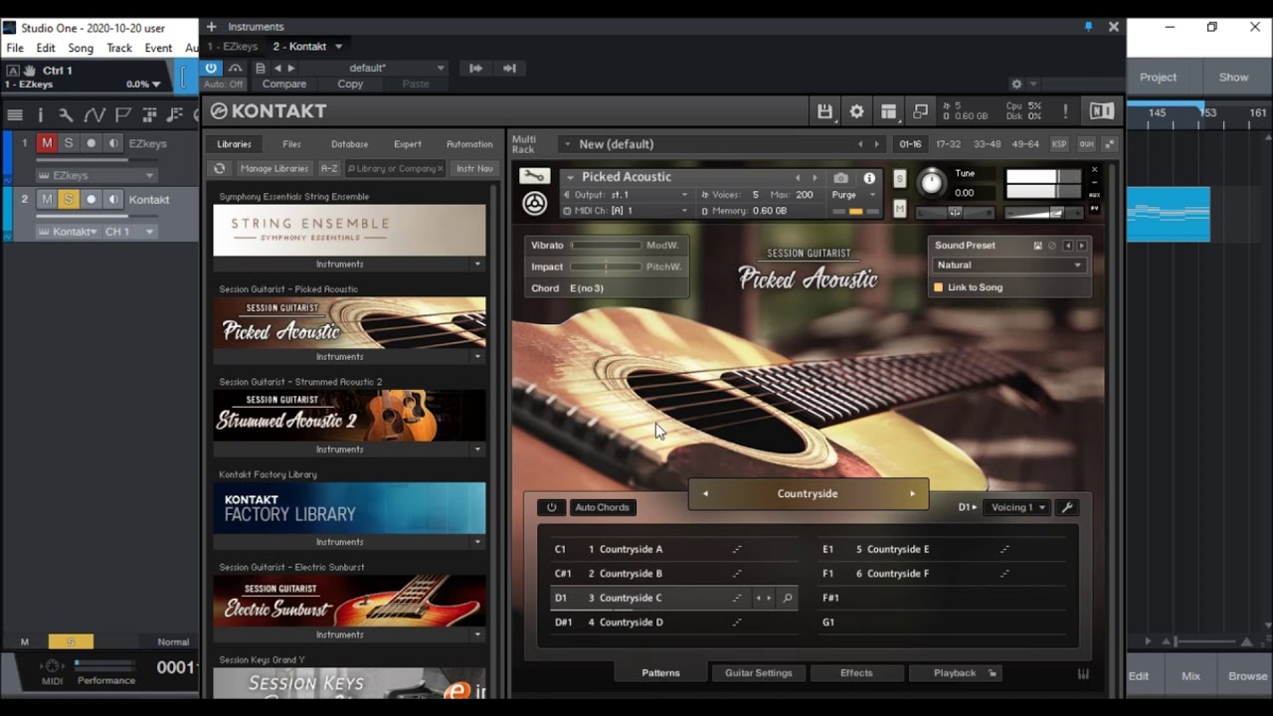Adjust the Vibrato slider
This screenshot has height=716, width=1273.
coord(606,245)
